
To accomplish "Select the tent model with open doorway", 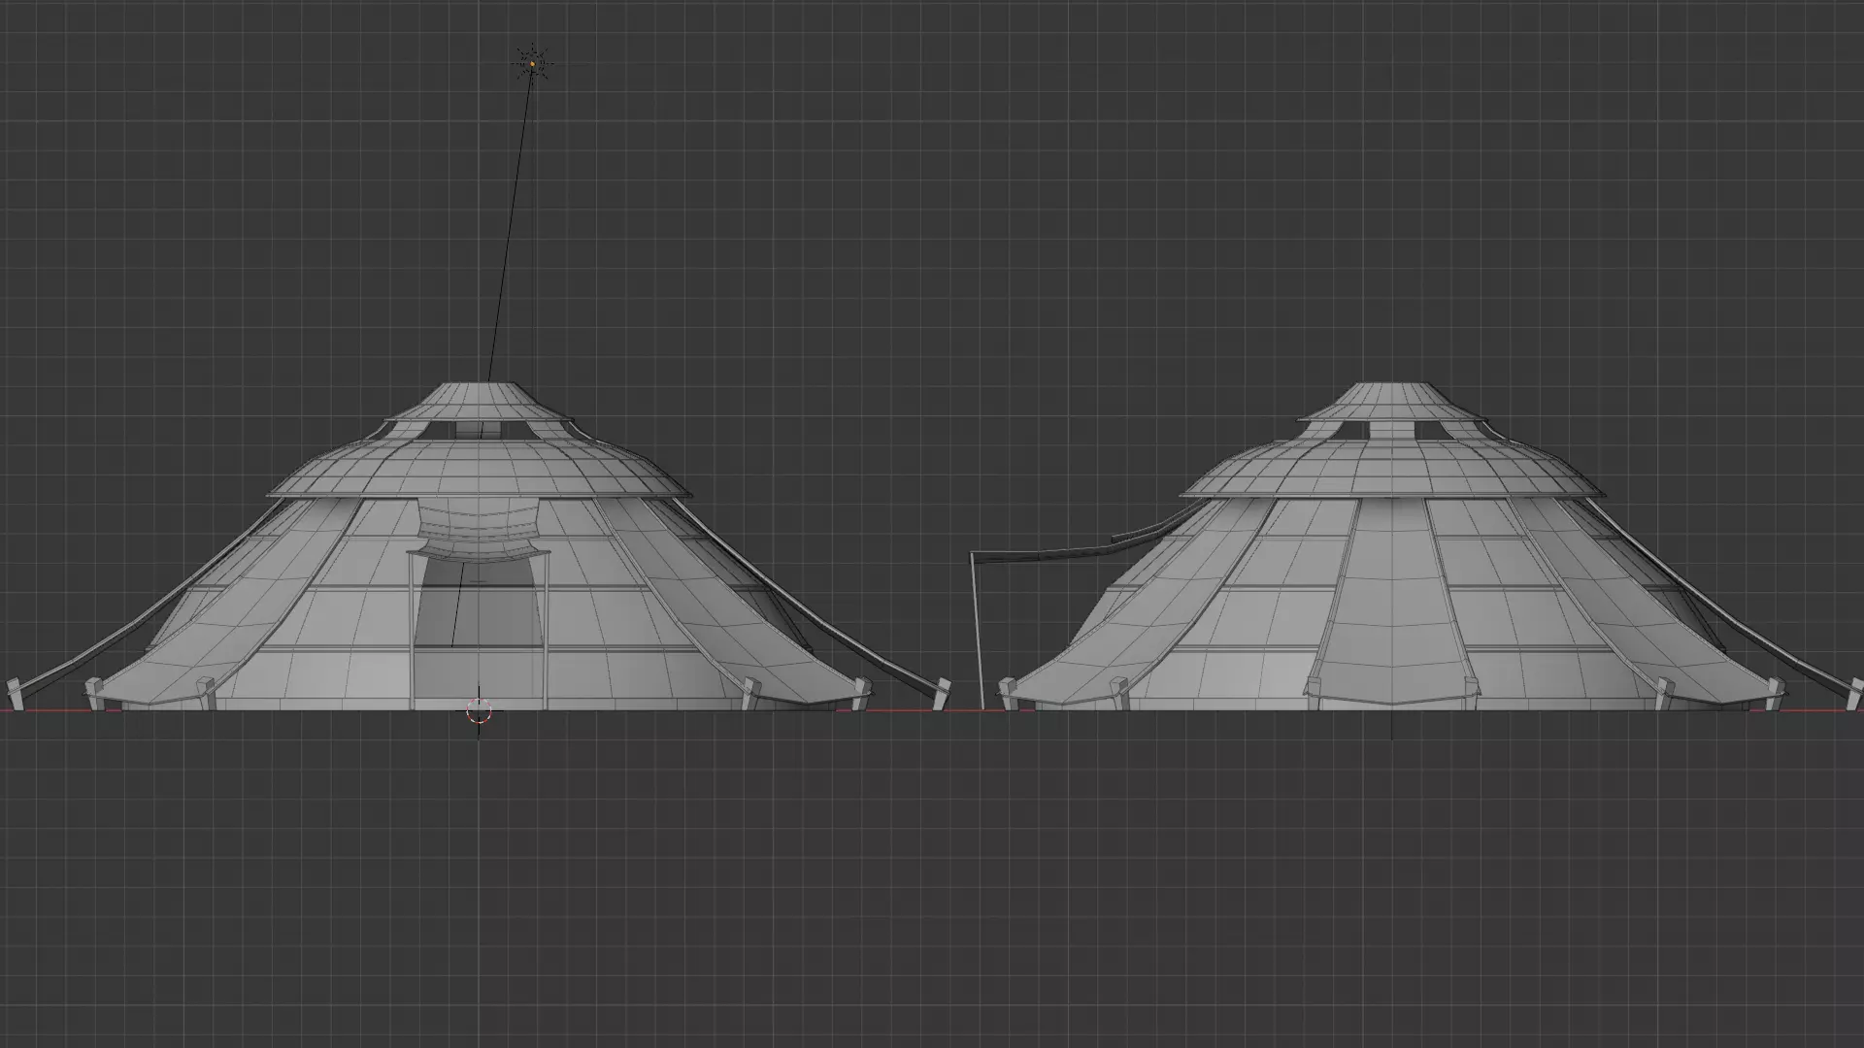I will pos(479,546).
